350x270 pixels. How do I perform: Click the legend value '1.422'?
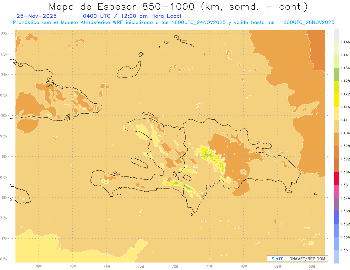click(x=345, y=94)
